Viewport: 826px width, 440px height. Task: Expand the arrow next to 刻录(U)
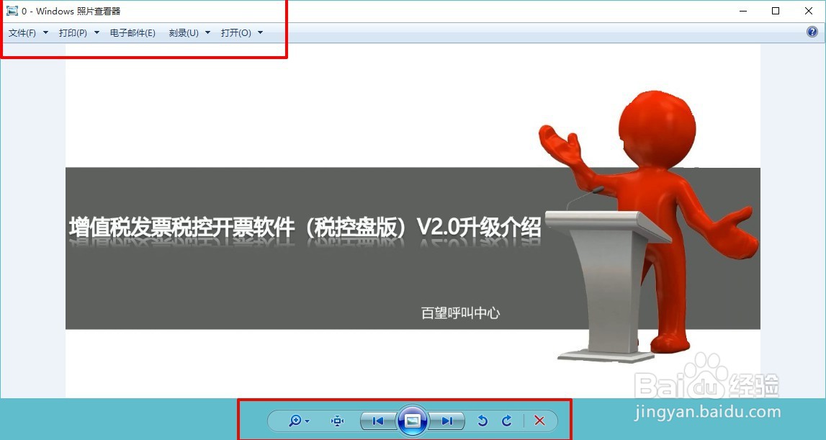pos(207,32)
